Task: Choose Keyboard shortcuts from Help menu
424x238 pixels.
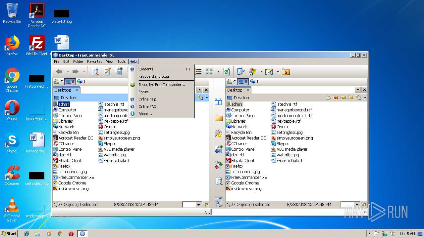Action: click(161, 76)
